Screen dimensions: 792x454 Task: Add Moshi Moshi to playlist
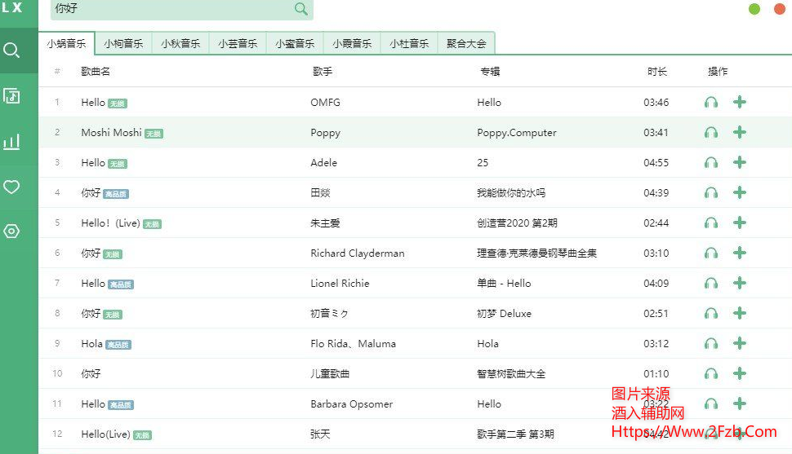tap(740, 132)
